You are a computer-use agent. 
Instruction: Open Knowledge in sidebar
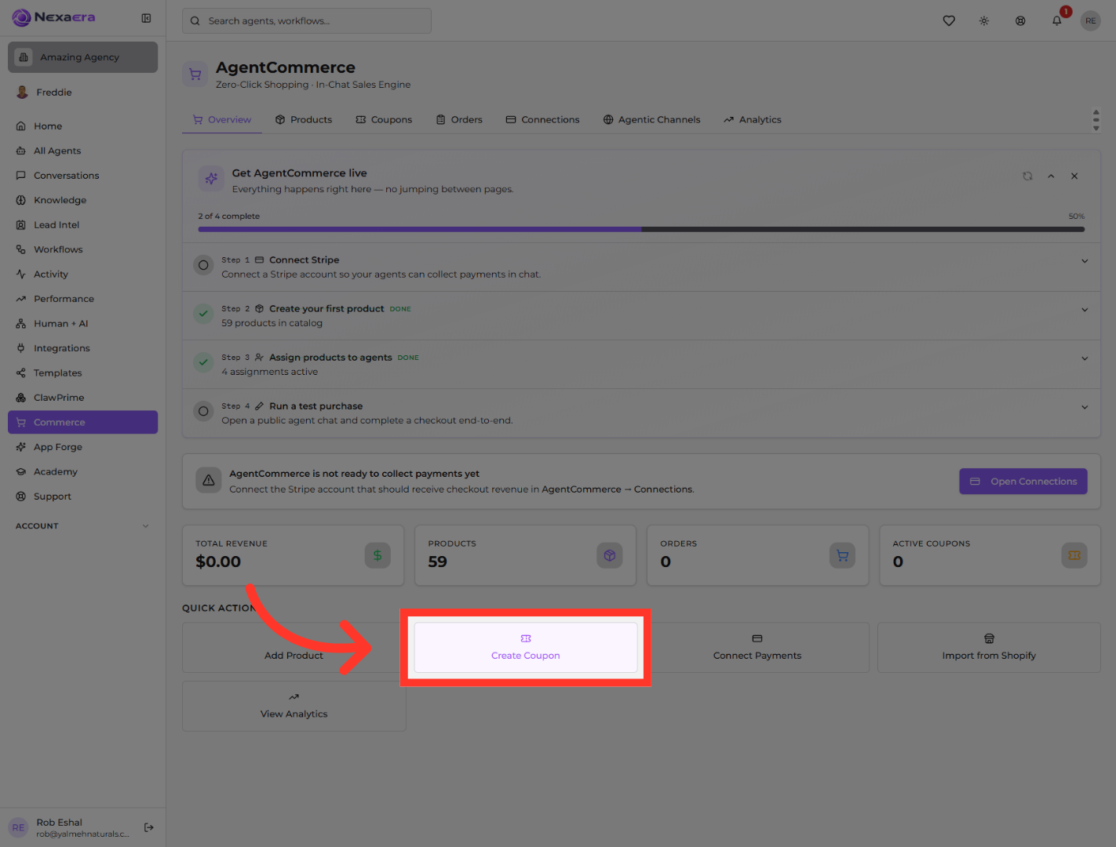point(82,200)
